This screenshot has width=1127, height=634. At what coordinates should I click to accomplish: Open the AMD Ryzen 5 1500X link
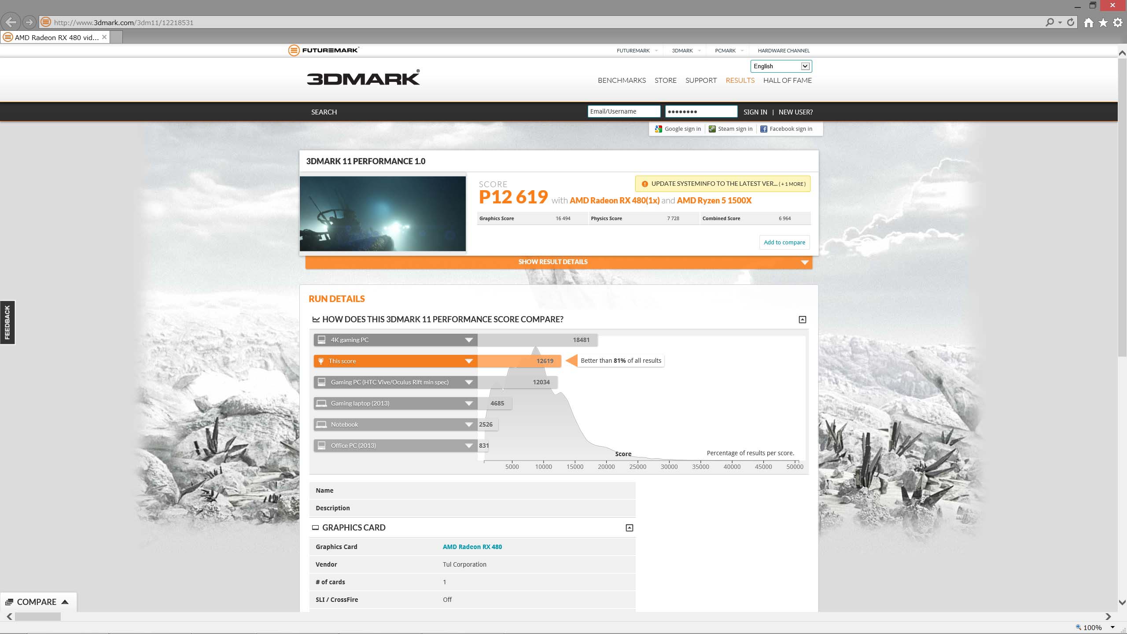point(714,200)
